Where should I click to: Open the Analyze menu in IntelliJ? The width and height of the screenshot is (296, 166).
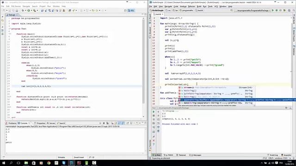183,6
